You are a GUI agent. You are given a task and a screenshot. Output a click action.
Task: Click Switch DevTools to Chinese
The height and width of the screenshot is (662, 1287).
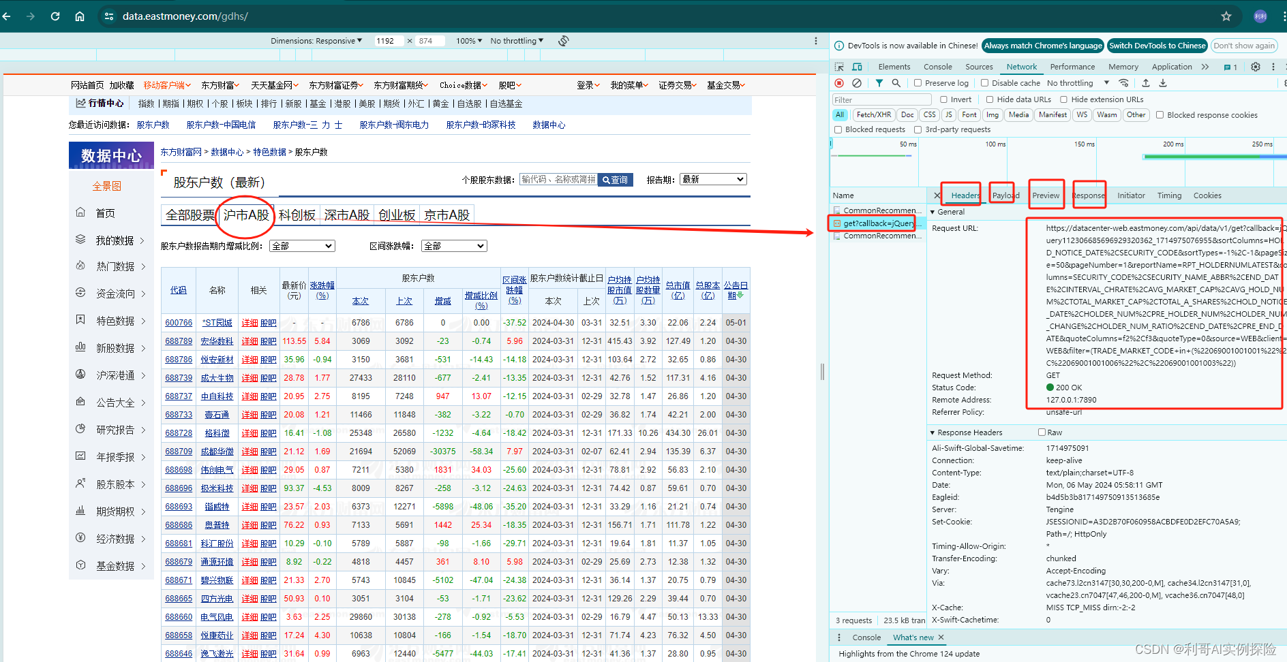tap(1157, 46)
